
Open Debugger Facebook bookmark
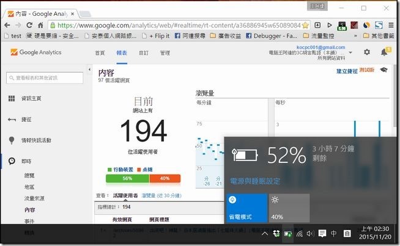(x=272, y=36)
